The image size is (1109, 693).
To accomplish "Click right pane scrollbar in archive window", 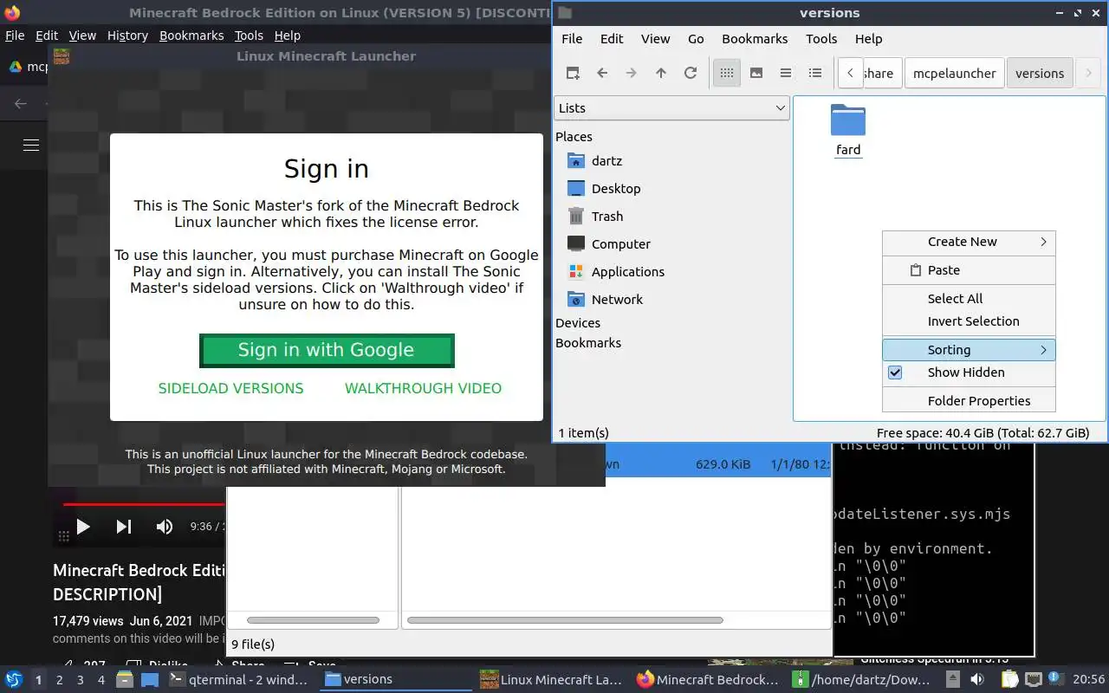I will point(565,620).
